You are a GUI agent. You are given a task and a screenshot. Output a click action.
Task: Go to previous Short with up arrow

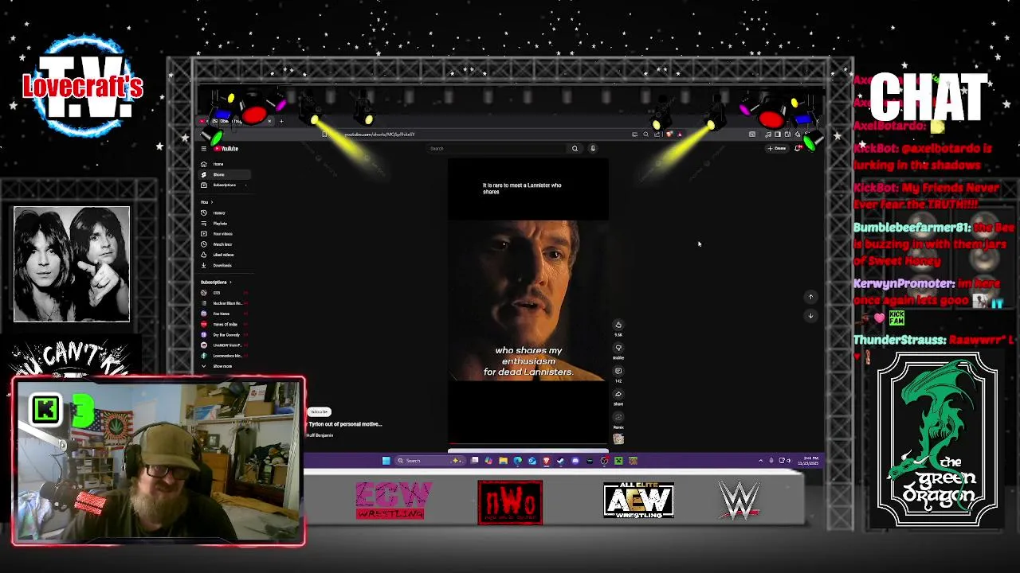[810, 297]
